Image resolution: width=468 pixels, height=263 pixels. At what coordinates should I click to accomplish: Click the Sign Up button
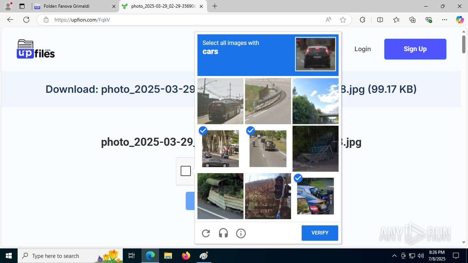pyautogui.click(x=415, y=49)
